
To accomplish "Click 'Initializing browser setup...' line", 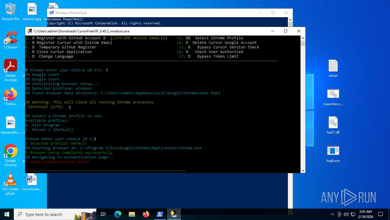I will [x=62, y=84].
